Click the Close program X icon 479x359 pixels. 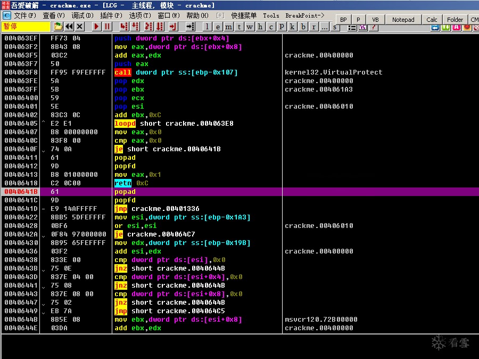(80, 27)
